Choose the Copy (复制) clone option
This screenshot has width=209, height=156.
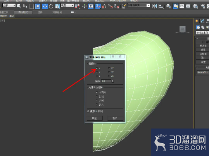tap(97, 96)
